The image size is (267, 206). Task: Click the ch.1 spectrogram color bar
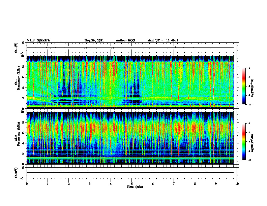pos(244,86)
